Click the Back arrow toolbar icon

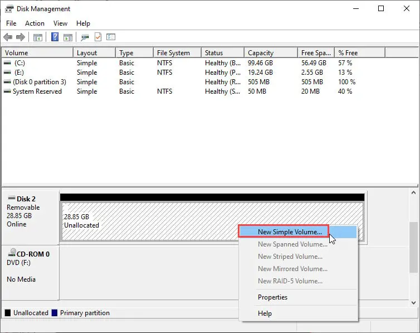pos(8,37)
